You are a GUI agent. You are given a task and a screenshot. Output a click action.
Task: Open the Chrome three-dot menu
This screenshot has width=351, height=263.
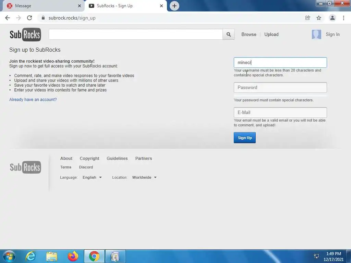point(343,18)
